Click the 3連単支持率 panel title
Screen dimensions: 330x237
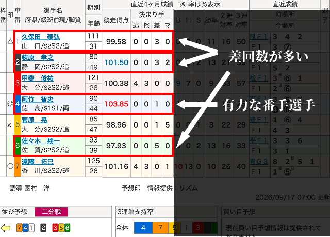(135, 212)
